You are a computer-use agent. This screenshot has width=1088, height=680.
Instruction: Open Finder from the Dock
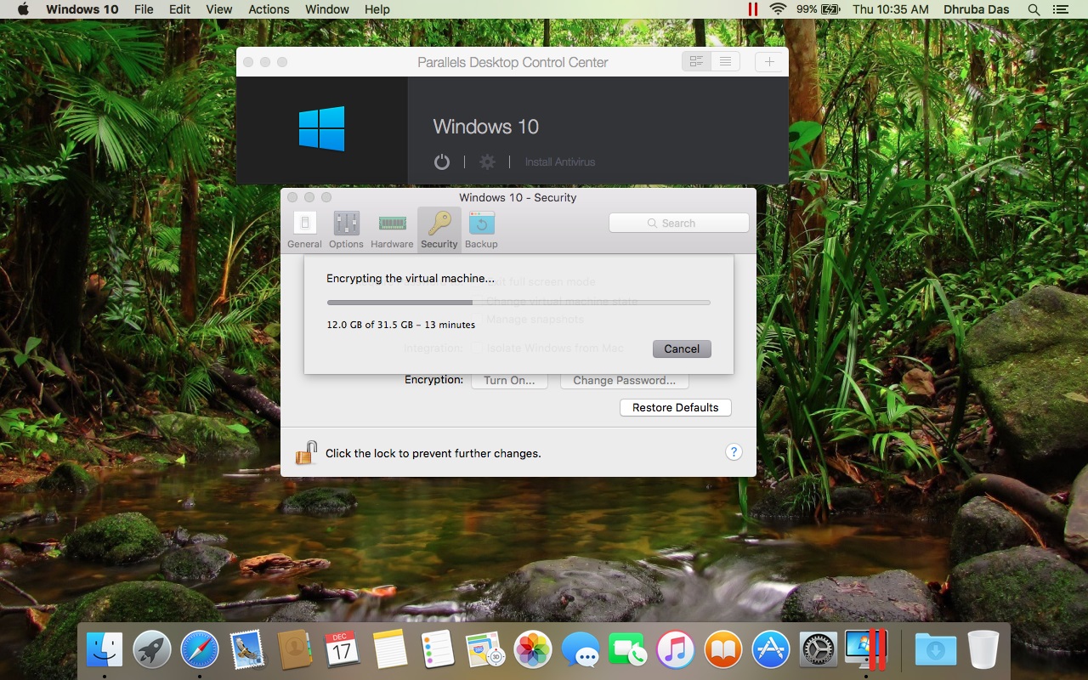pyautogui.click(x=105, y=651)
